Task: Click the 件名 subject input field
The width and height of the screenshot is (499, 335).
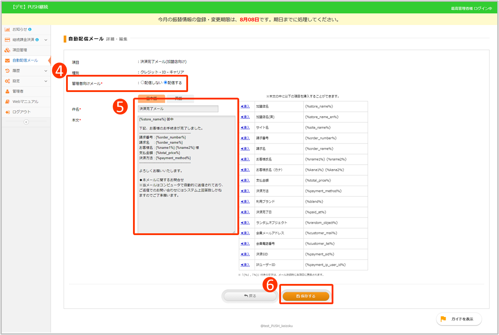Action: 178,109
